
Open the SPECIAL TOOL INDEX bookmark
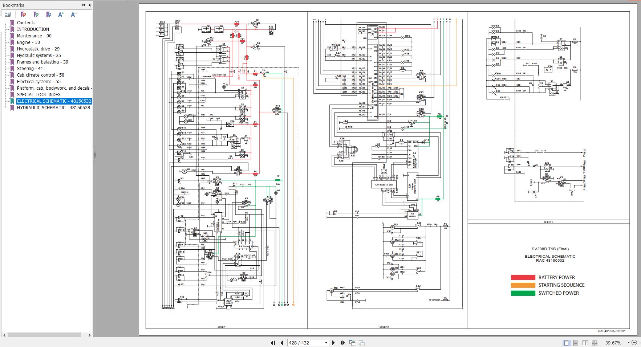tap(39, 95)
